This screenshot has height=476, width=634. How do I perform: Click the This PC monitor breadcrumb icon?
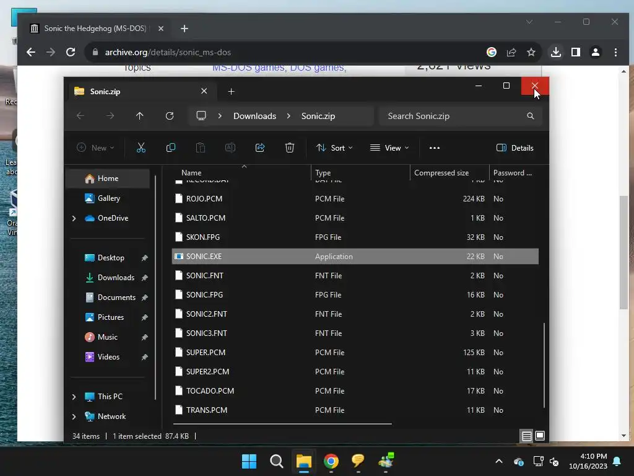(x=201, y=116)
